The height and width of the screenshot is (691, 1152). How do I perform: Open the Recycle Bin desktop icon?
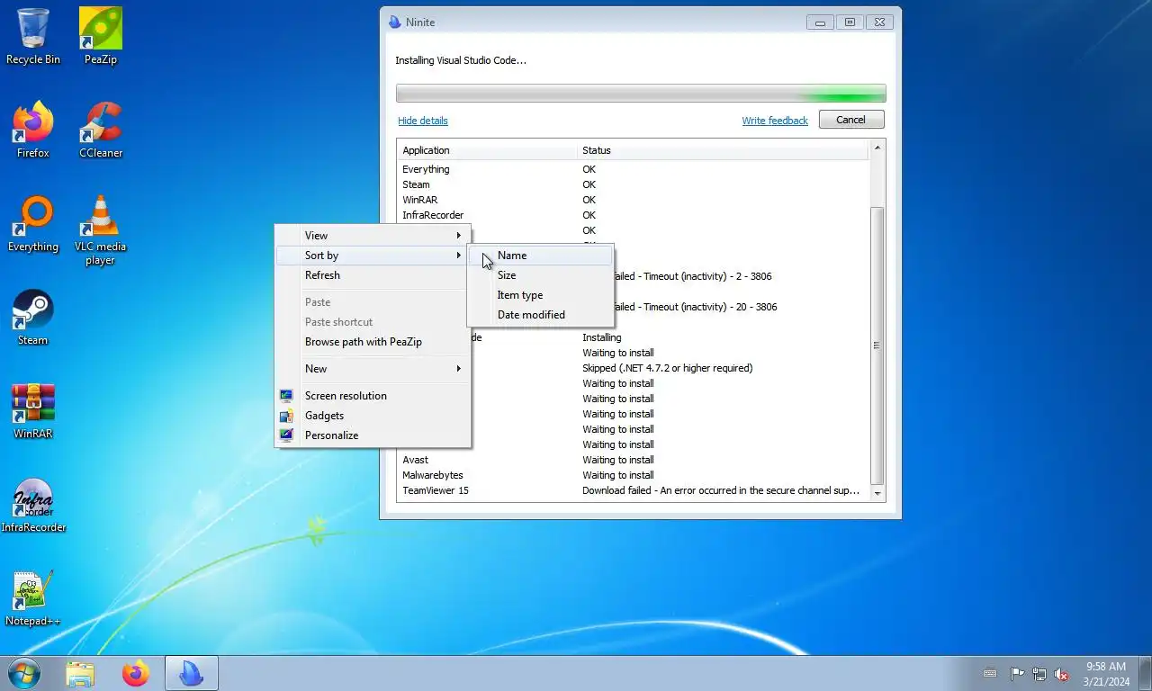(x=33, y=36)
